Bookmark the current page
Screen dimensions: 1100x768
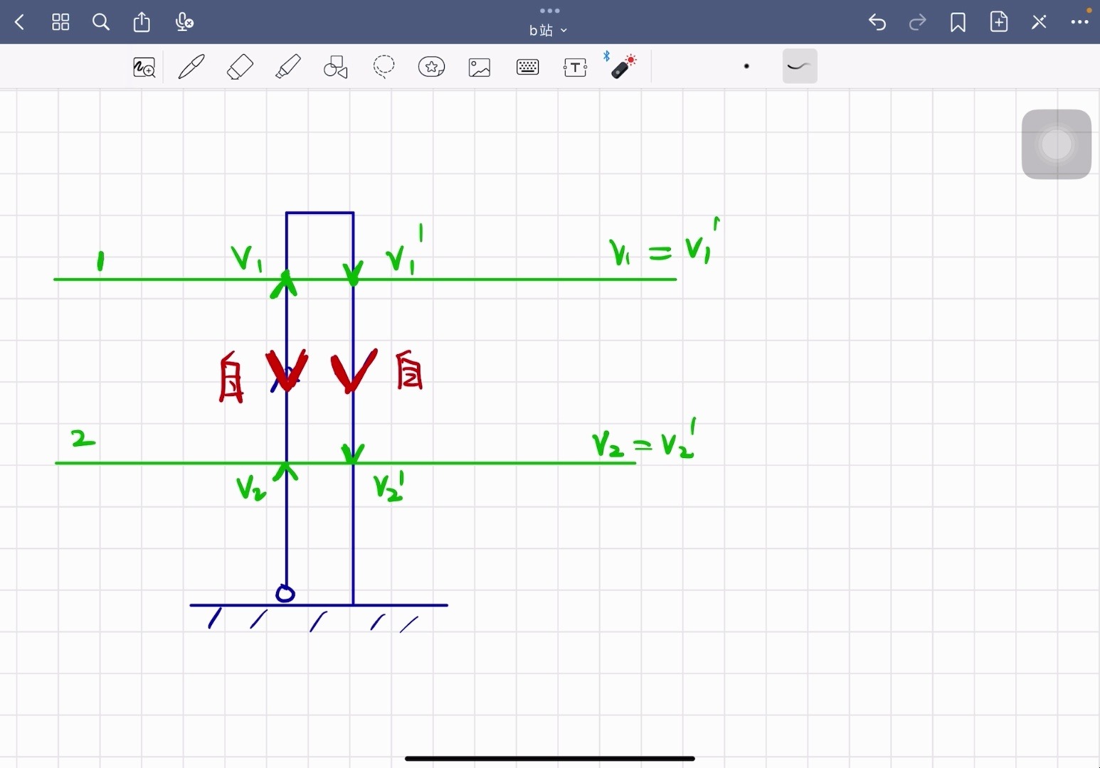(958, 23)
